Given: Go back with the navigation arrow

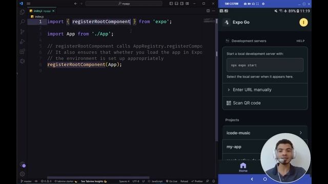Looking at the screenshot, I should click(x=75, y=4).
